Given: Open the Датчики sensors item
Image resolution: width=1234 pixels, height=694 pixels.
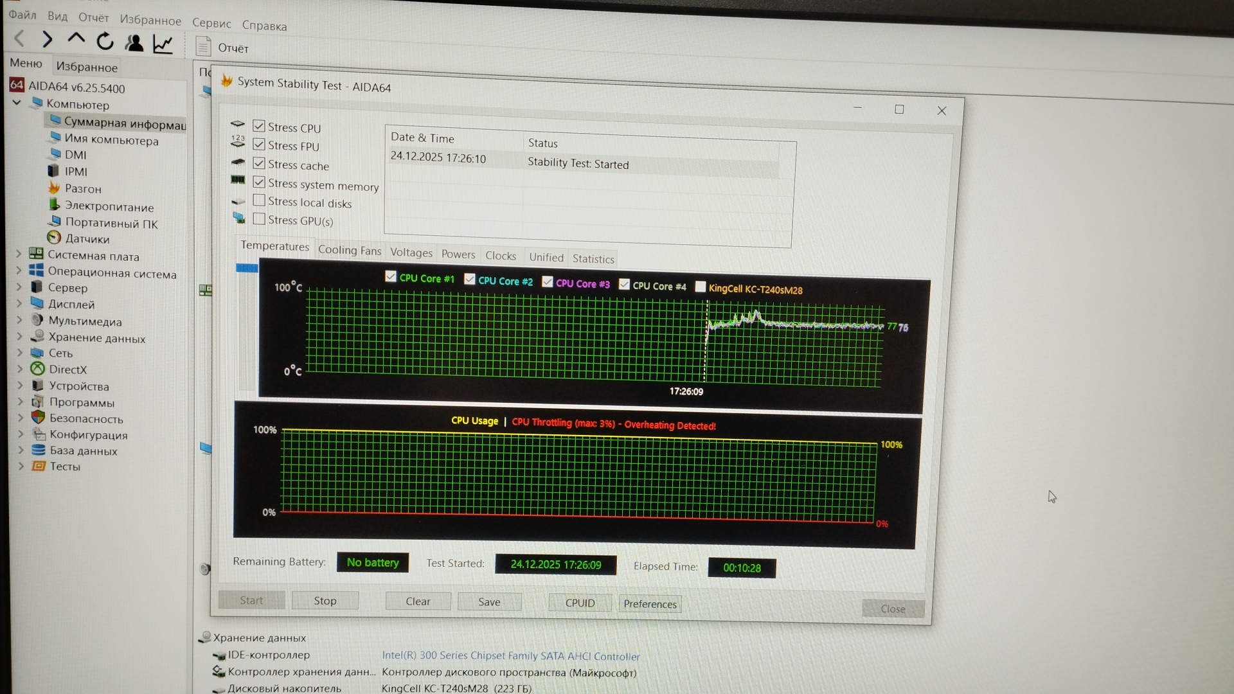Looking at the screenshot, I should point(87,239).
